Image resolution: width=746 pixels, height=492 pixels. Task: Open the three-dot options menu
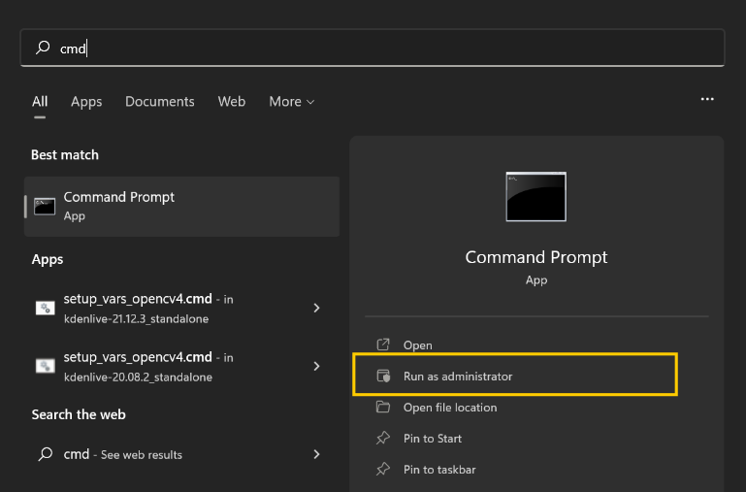coord(707,99)
